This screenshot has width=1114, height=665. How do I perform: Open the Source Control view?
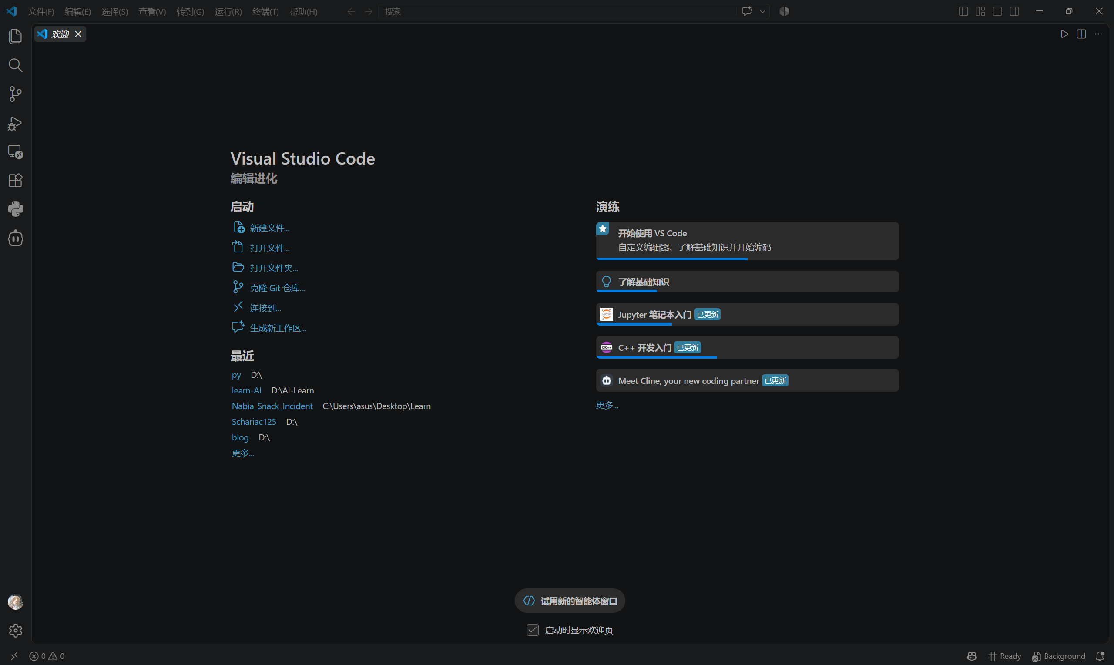tap(15, 94)
